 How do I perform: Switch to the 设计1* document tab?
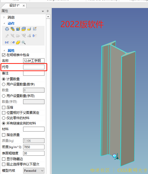[14, 5]
